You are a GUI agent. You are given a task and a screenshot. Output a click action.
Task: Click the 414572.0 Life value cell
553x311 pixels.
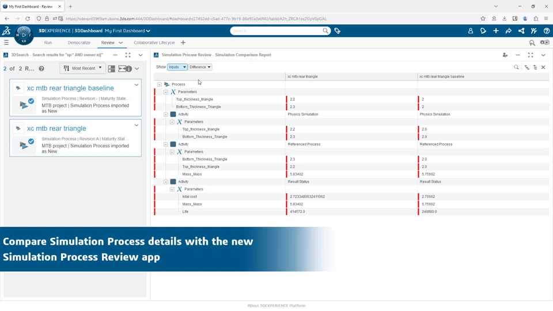351,211
